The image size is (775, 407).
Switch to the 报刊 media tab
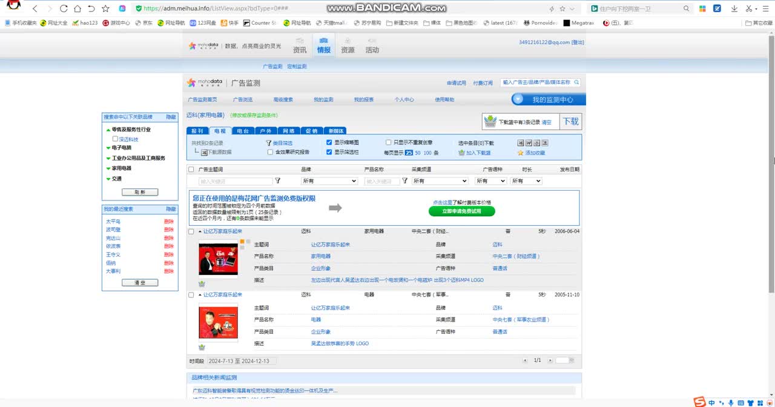197,131
